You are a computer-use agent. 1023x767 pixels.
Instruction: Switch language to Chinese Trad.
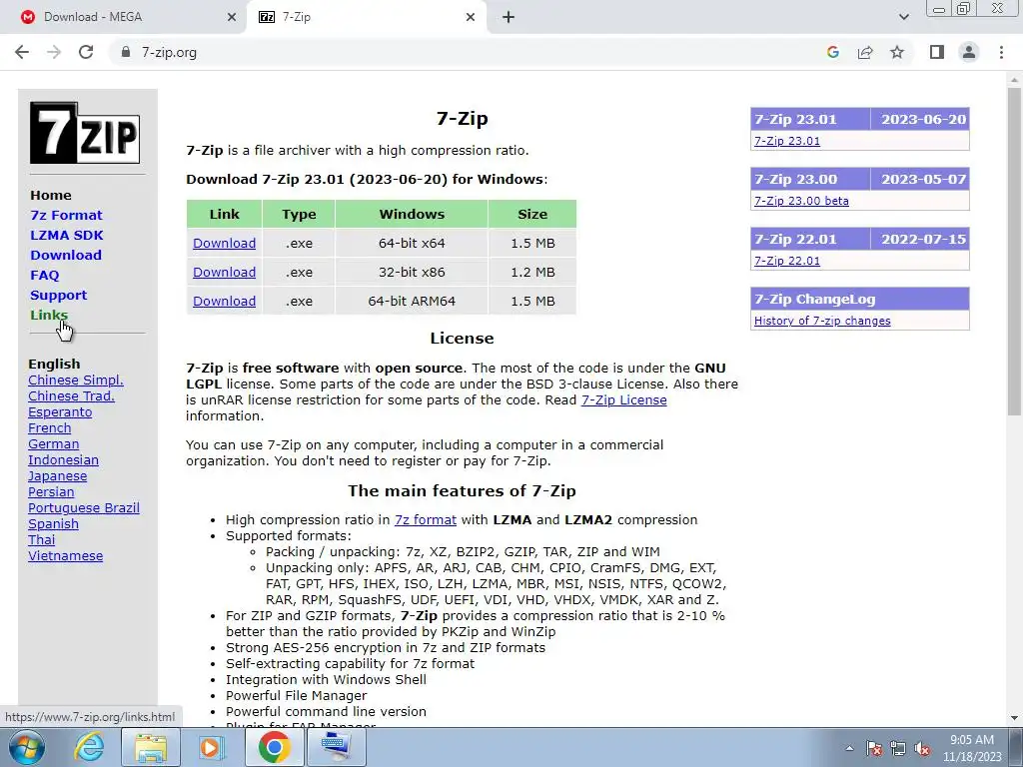click(71, 395)
